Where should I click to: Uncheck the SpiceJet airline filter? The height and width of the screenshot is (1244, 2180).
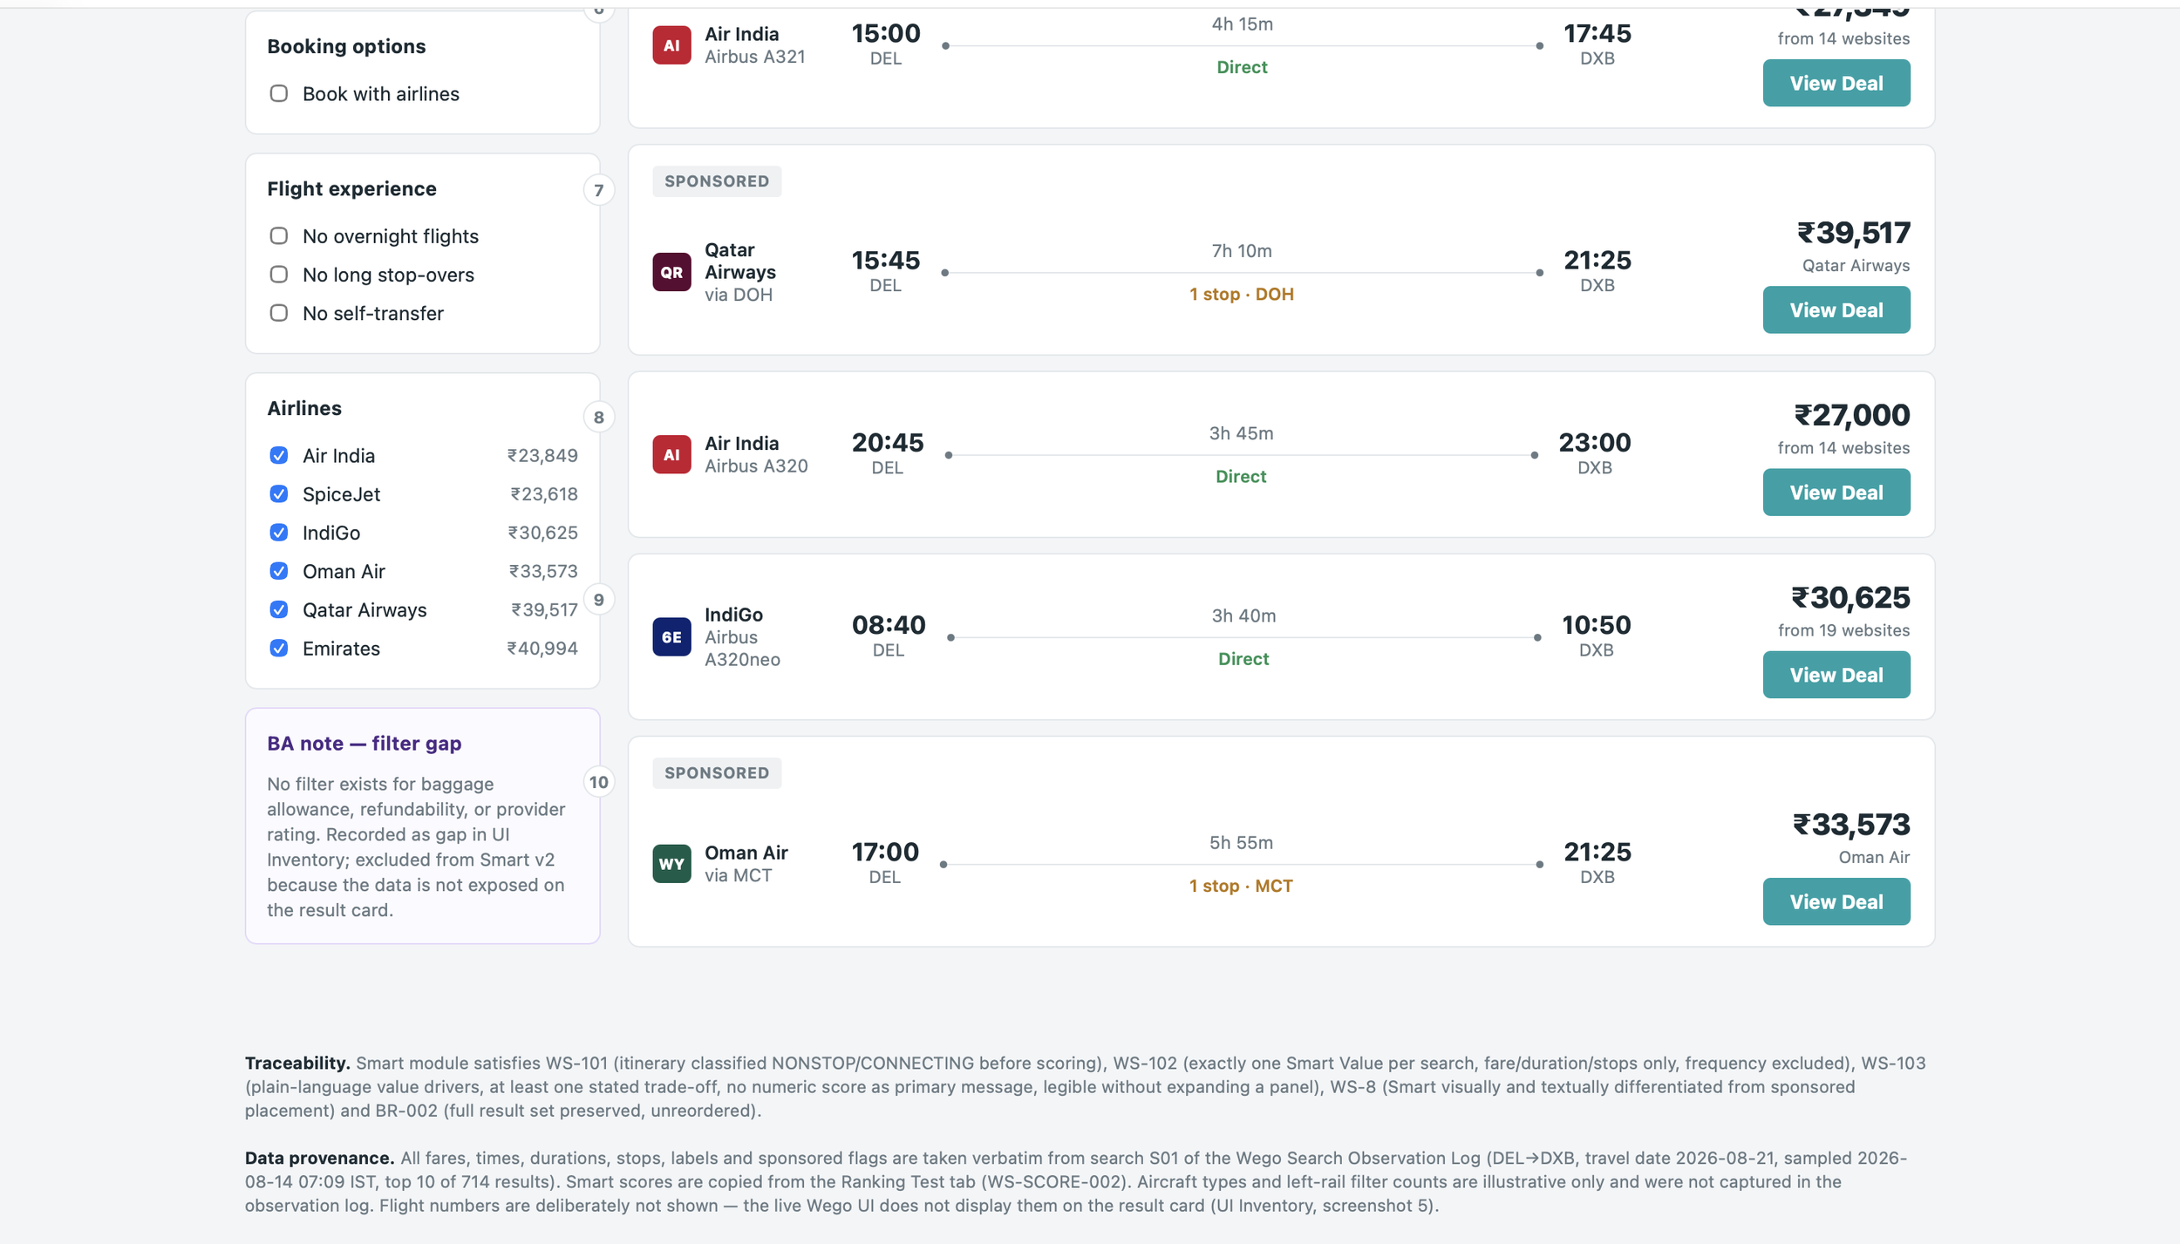(278, 493)
